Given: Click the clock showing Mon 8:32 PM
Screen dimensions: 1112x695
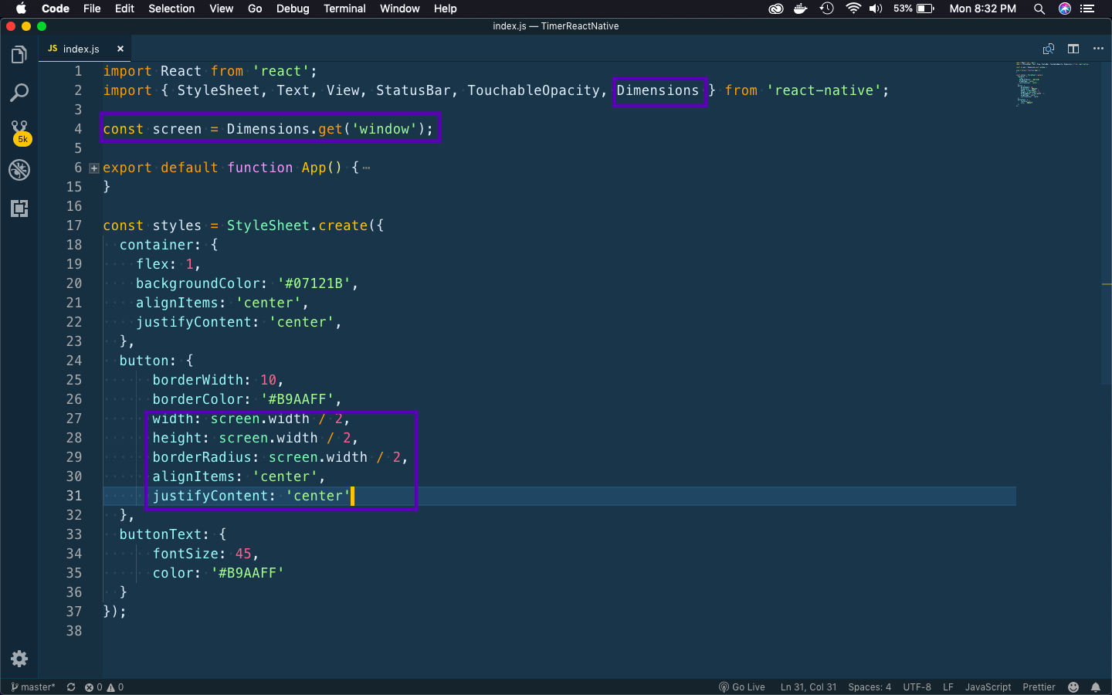Looking at the screenshot, I should (x=982, y=8).
